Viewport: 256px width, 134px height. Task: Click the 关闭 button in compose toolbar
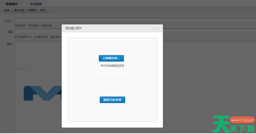tap(43, 10)
